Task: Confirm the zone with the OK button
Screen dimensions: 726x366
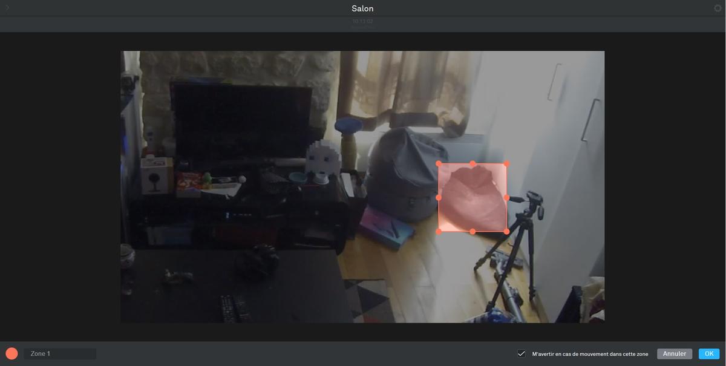Action: tap(709, 354)
